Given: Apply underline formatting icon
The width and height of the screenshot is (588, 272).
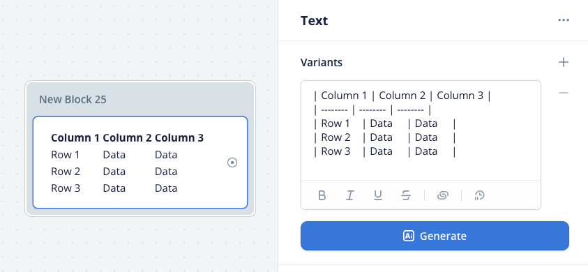Looking at the screenshot, I should click(x=378, y=195).
